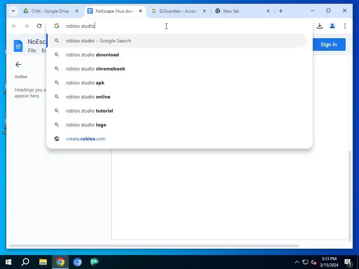
Task: Close the E2Guardian tab
Action: click(204, 11)
